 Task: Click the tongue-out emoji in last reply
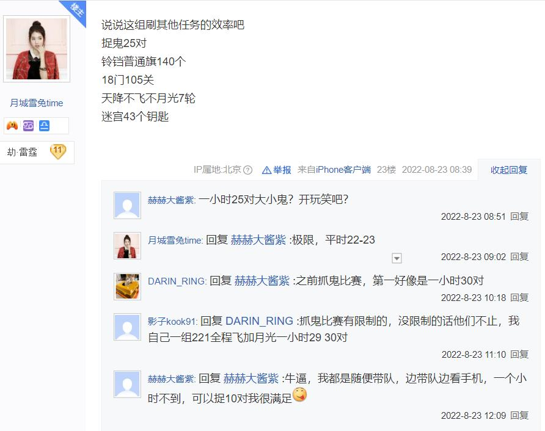299,394
